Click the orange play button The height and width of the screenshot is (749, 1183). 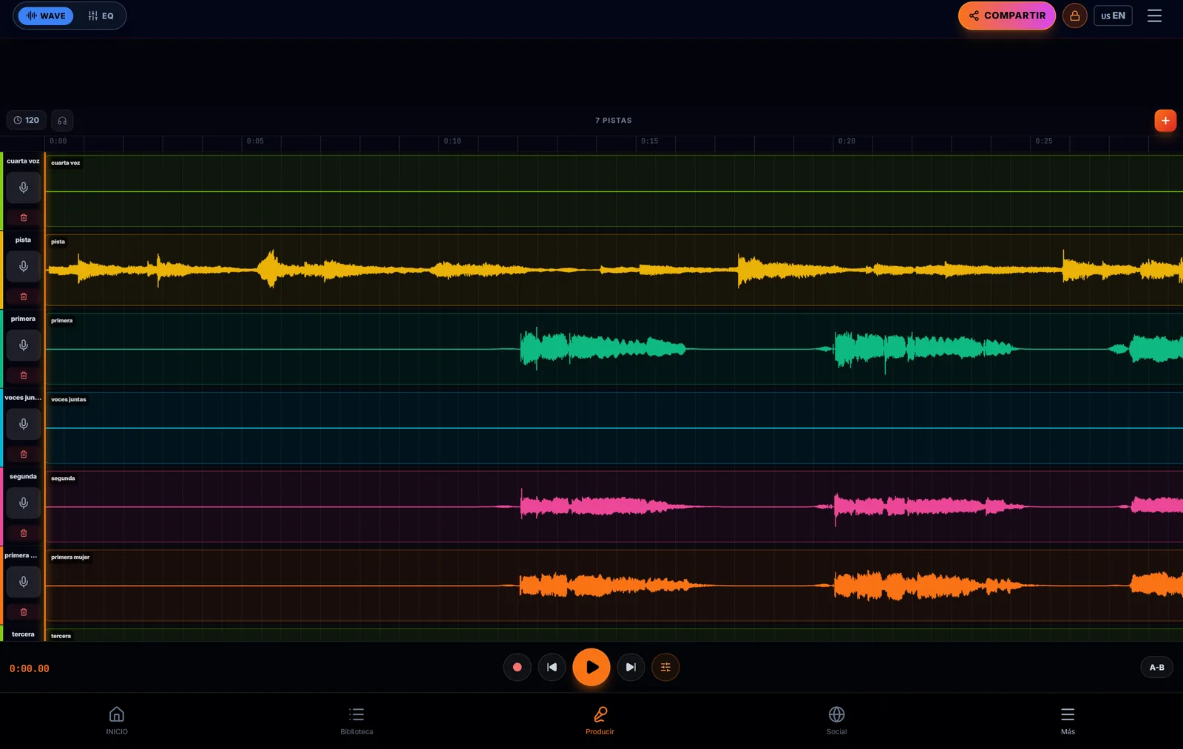[x=591, y=667]
